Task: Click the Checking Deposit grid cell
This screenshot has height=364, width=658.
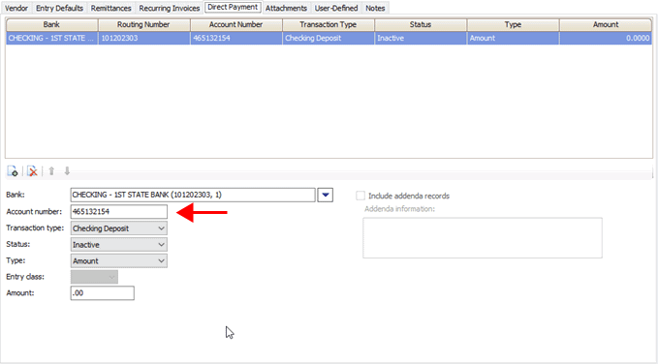Action: tap(329, 38)
